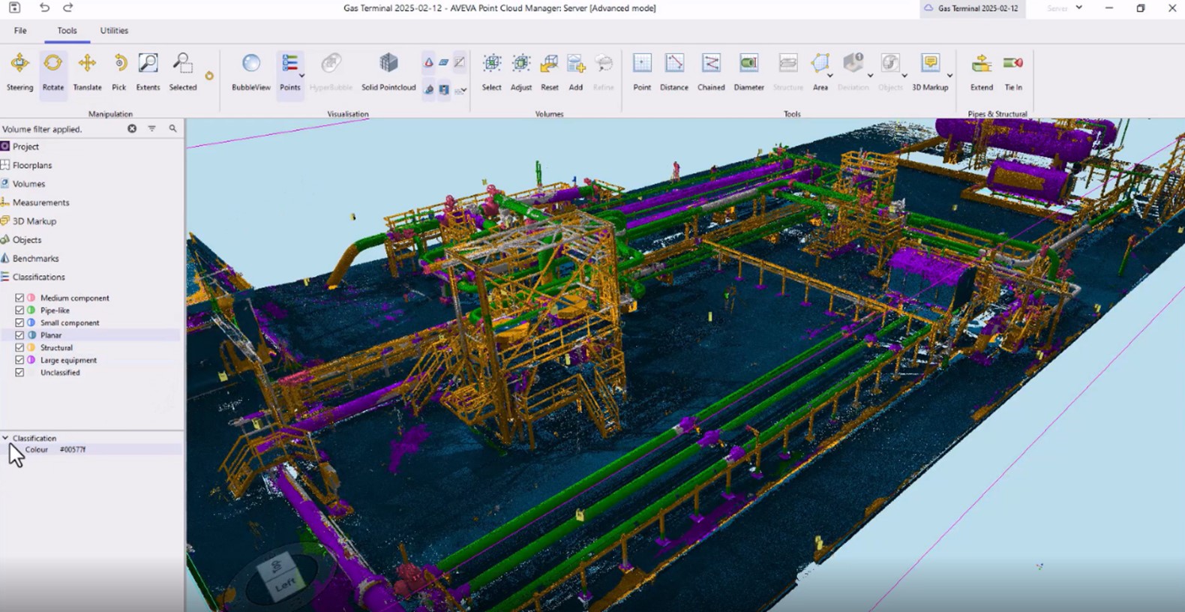Select the Benchmarks tree node
Screen dimensions: 1185x612
[x=35, y=259]
